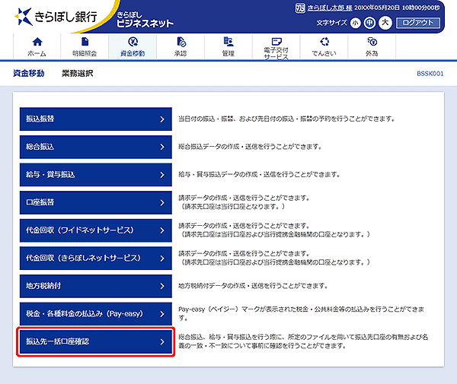This screenshot has height=384, width=457.
Task: Click 文字サイズ label
Action: point(331,23)
